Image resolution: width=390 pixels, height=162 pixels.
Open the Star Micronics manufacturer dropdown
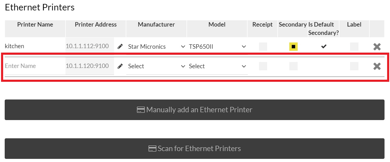click(157, 47)
